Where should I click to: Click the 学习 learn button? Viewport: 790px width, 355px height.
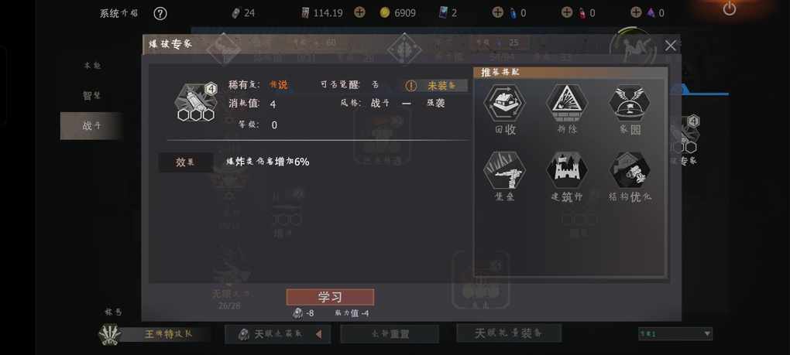click(330, 297)
